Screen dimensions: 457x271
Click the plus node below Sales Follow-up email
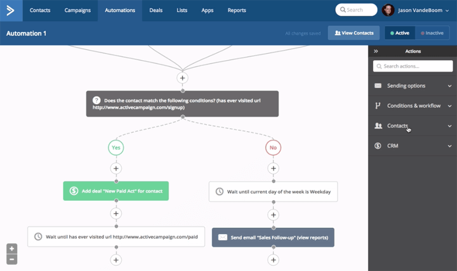(x=274, y=260)
